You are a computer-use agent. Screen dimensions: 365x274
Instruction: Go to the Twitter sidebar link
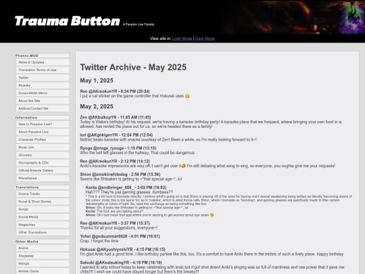[43, 78]
